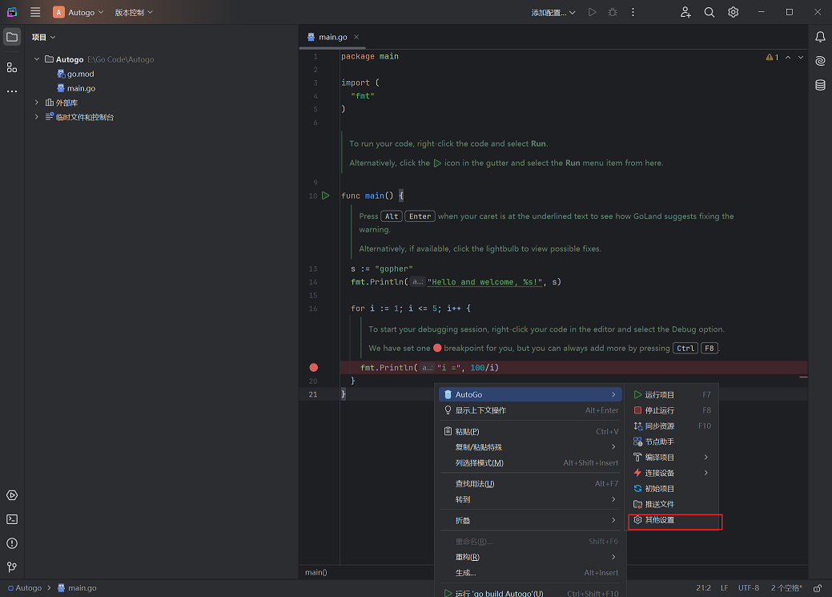The width and height of the screenshot is (832, 597).
Task: Open the Git version control tool window
Action: click(12, 567)
